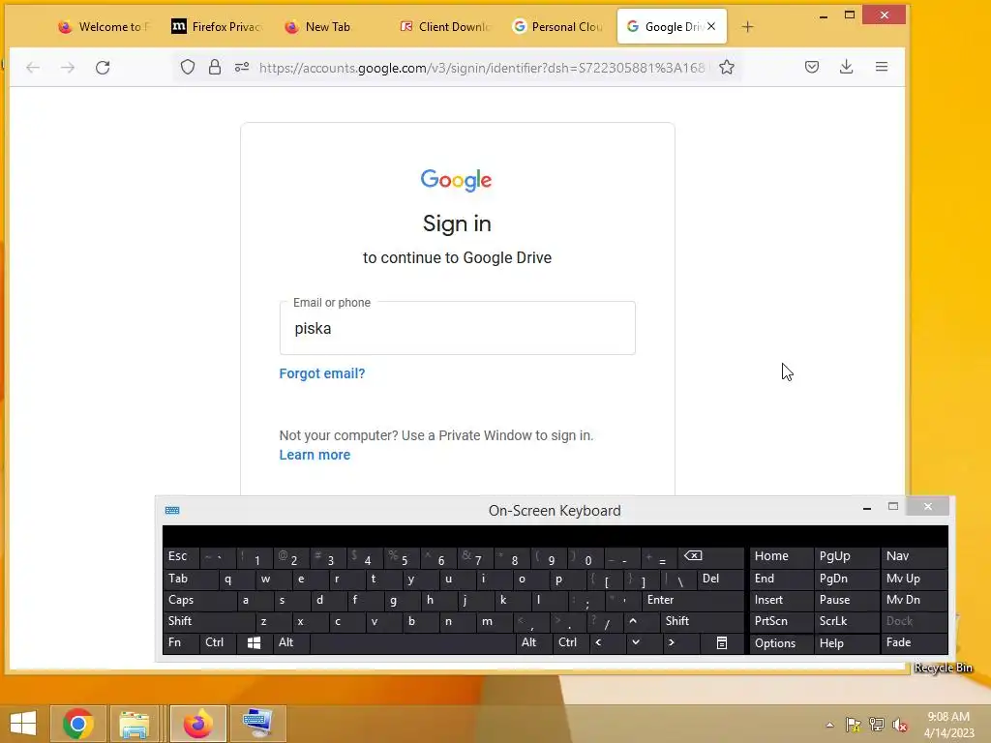Focus the Firefox address bar URL
The image size is (991, 743).
click(482, 68)
